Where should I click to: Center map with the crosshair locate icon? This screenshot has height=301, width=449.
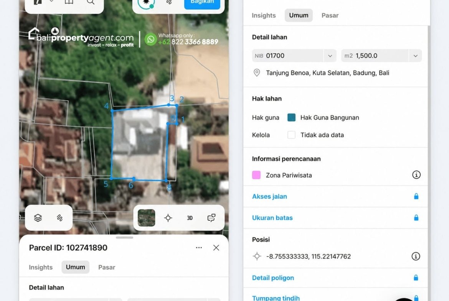coord(168,218)
